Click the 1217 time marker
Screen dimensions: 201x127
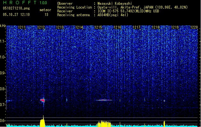tap(136, 27)
